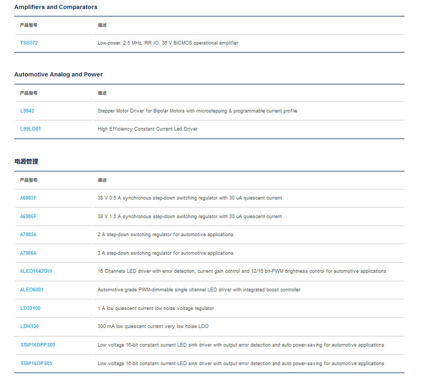The height and width of the screenshot is (380, 424).
Task: Click the 16 Channels LED driver description
Action: coord(242,271)
